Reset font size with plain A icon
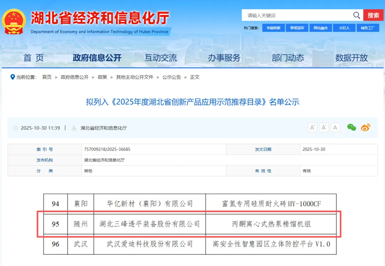Viewport: 385px width, 266px height. (x=335, y=127)
